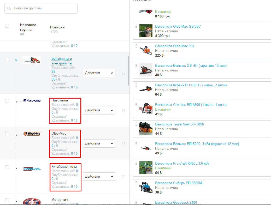Click the Мотор сич group name text
Viewport: 271px width, 205px height.
point(60,200)
